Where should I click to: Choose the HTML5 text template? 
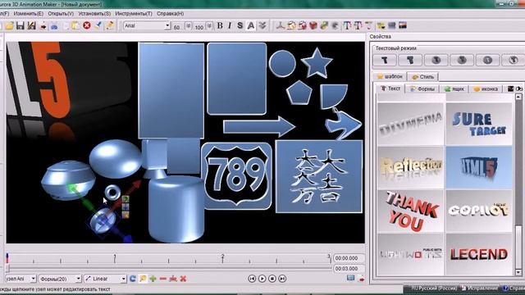(x=479, y=167)
